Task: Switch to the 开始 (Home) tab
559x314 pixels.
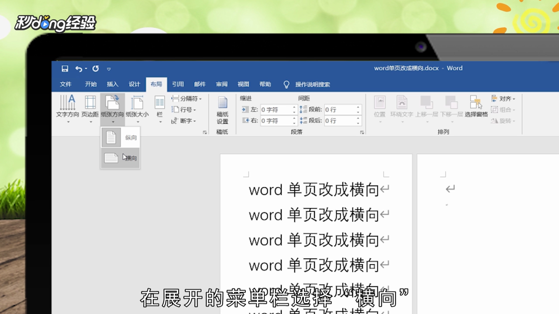Action: coord(91,84)
